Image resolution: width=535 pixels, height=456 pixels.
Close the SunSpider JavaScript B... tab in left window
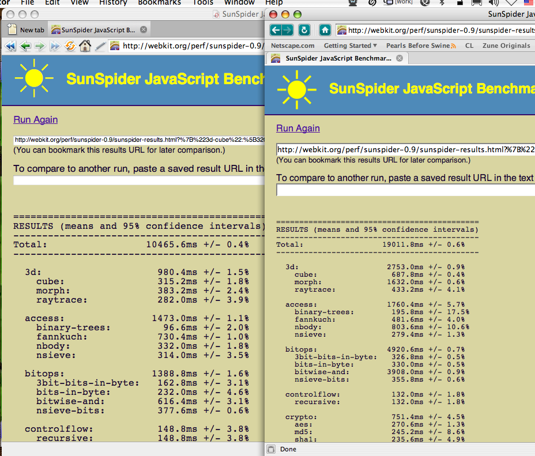(x=144, y=29)
